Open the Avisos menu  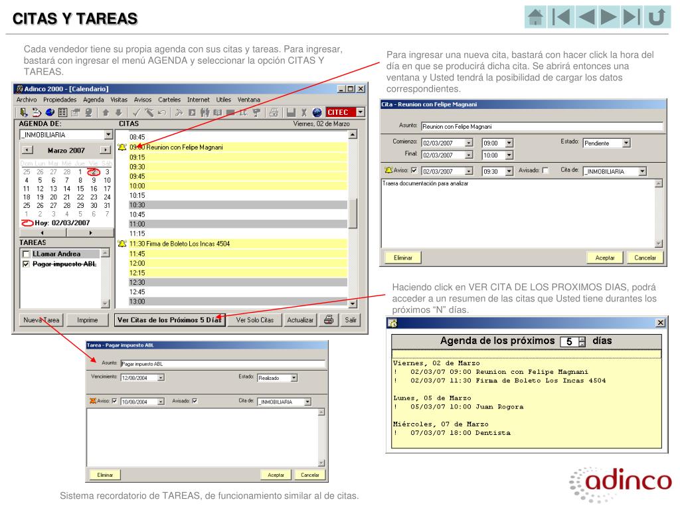pos(143,100)
